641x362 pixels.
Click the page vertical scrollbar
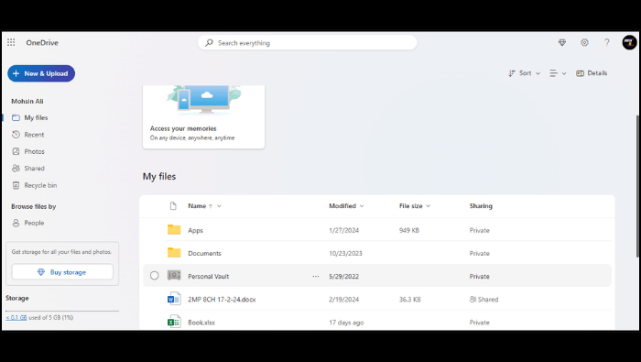point(637,186)
